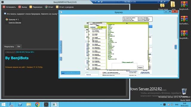Open the taskbar clock and date
191x107 pixels.
click(x=184, y=104)
